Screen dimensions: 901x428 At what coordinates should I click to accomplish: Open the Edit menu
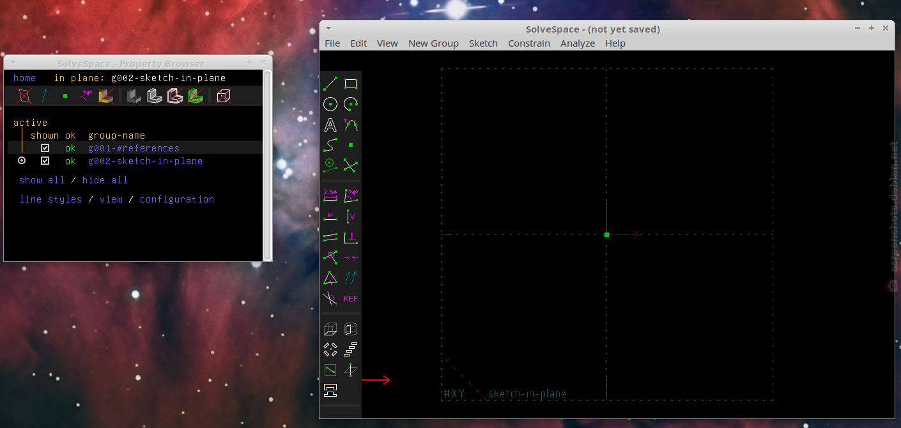click(x=358, y=43)
